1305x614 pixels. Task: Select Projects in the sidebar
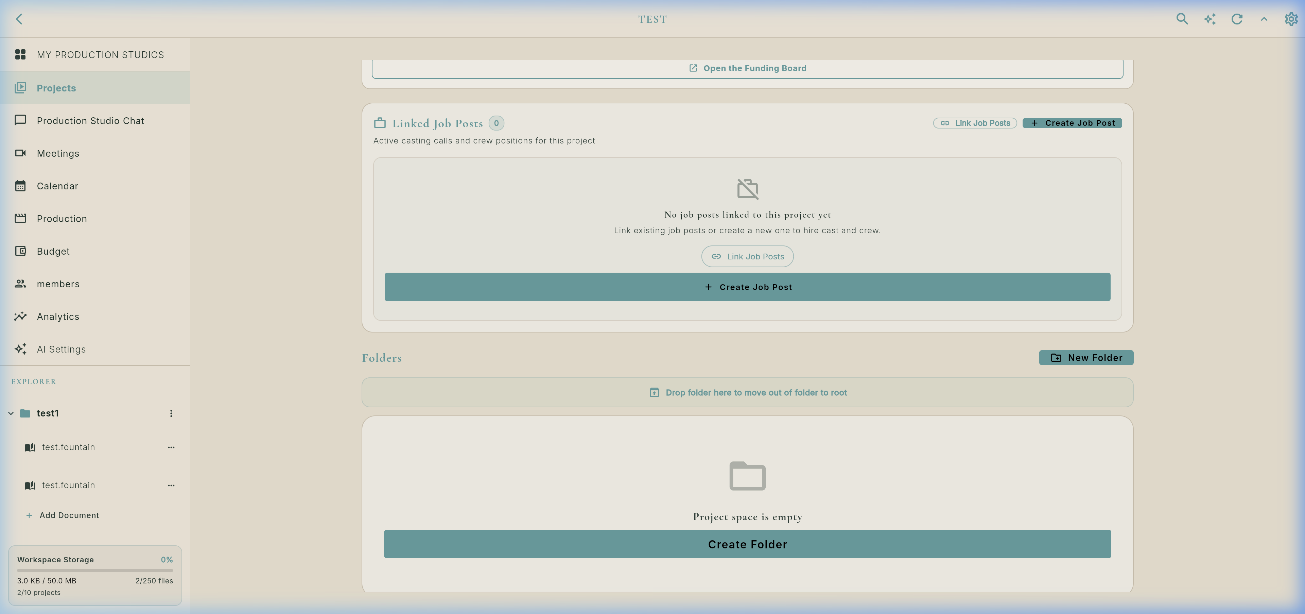click(x=95, y=88)
